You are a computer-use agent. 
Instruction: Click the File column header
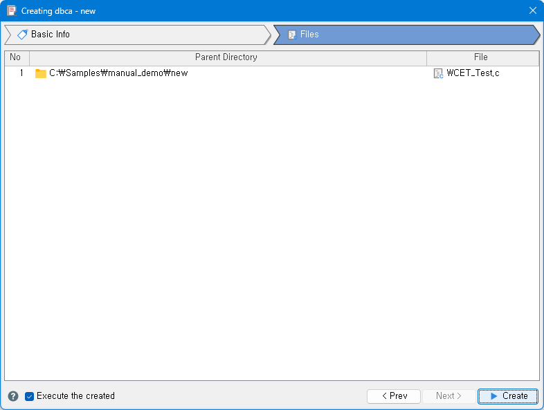(481, 57)
